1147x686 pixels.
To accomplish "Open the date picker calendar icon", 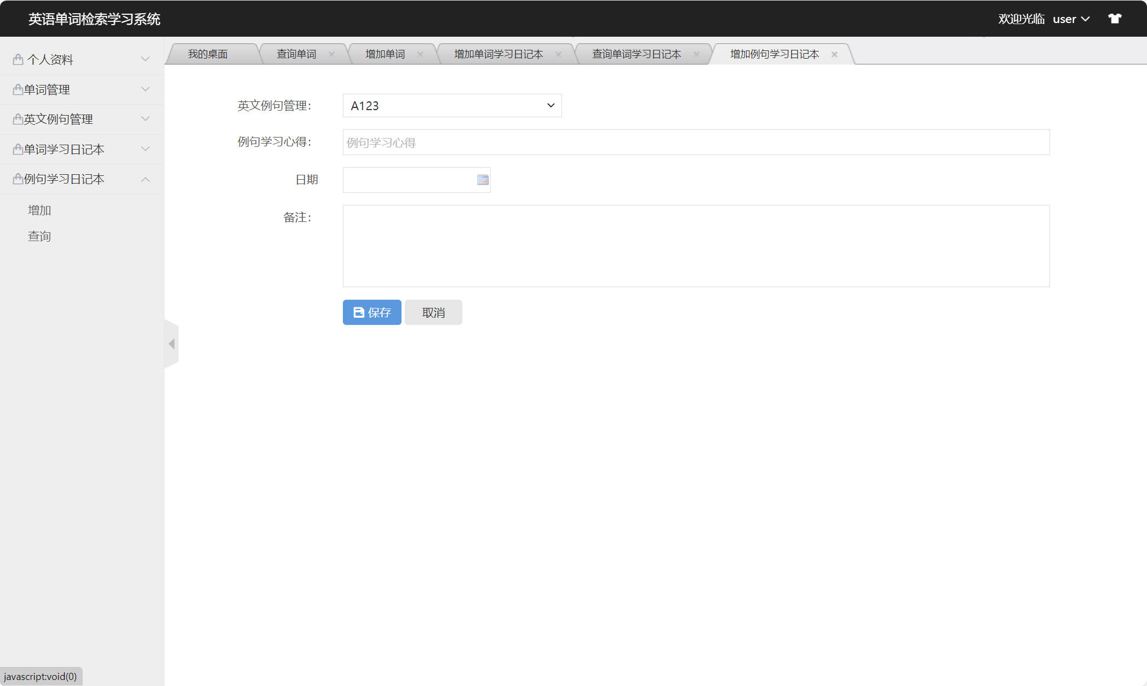I will (481, 180).
